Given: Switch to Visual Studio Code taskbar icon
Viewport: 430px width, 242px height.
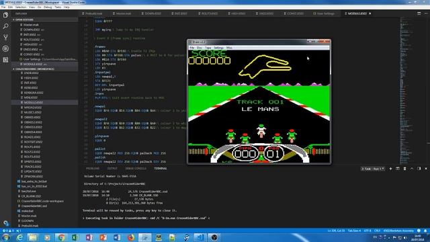Looking at the screenshot, I should 200,237.
